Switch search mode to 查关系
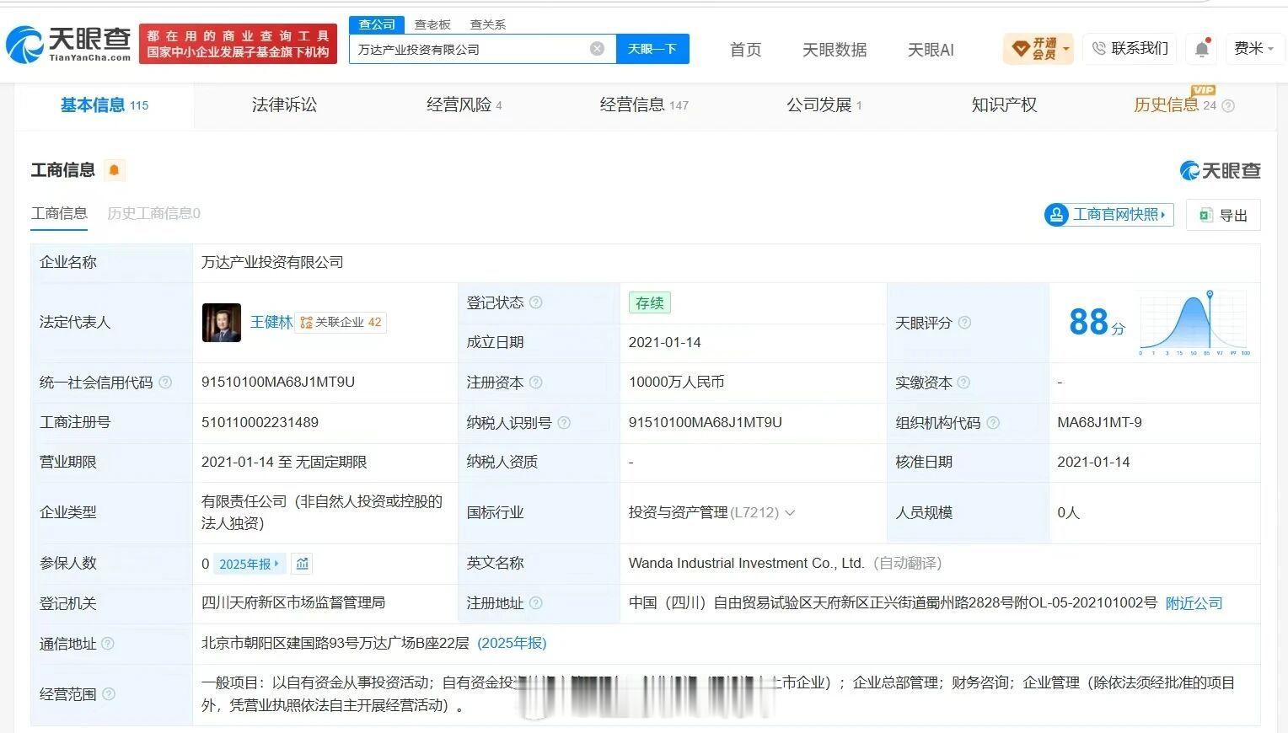Image resolution: width=1288 pixels, height=733 pixels. tap(488, 24)
